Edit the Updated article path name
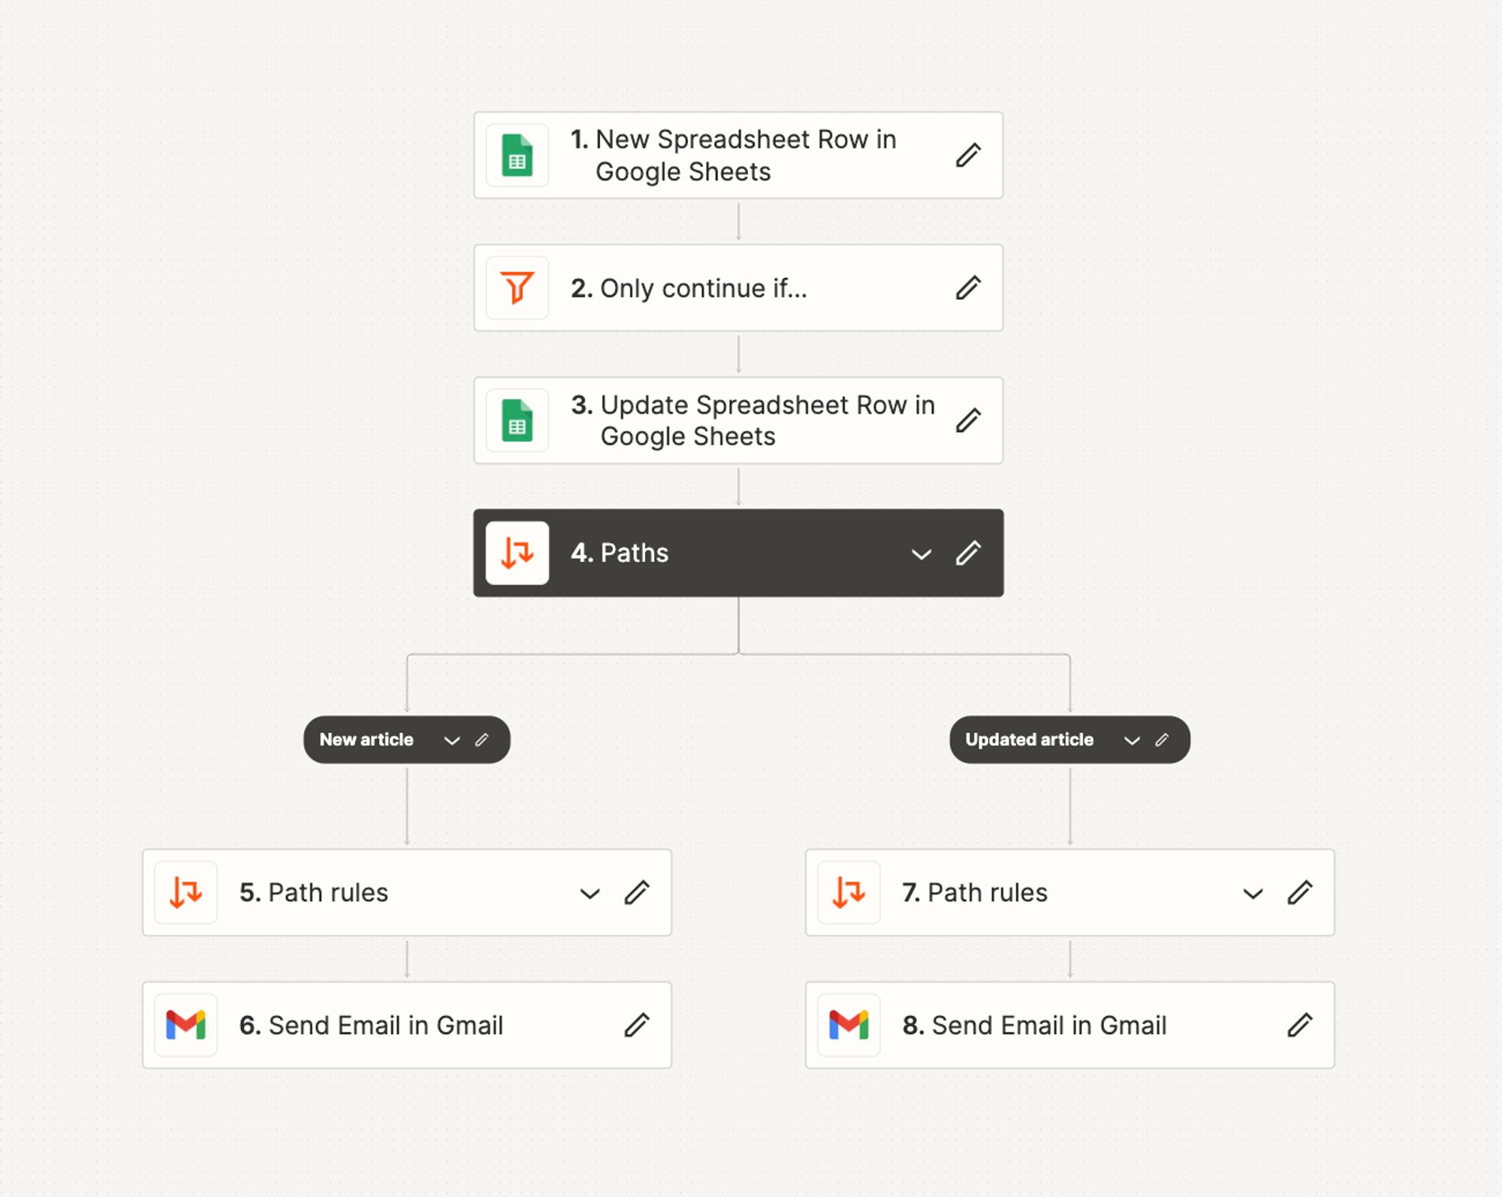 (x=1162, y=740)
